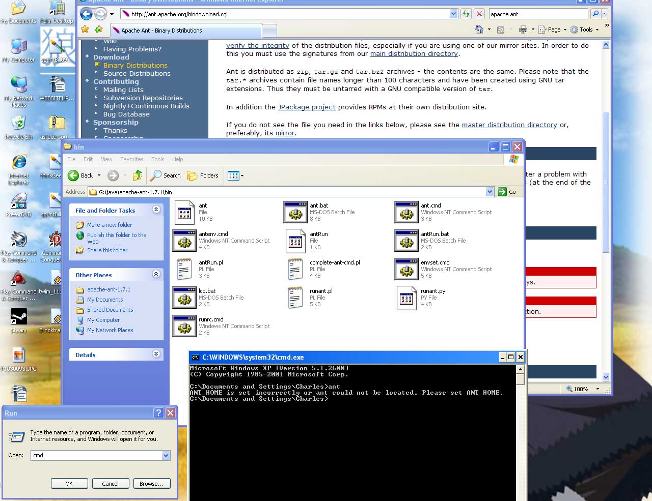Open the Back button history dropdown
The width and height of the screenshot is (652, 501).
click(x=99, y=175)
